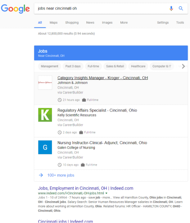Screen dimensions: 190x223
Task: Open the Settings menu
Action: (x=163, y=22)
